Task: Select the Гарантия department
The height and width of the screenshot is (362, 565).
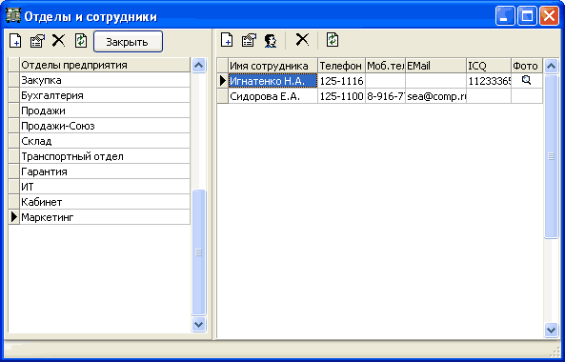Action: point(105,171)
